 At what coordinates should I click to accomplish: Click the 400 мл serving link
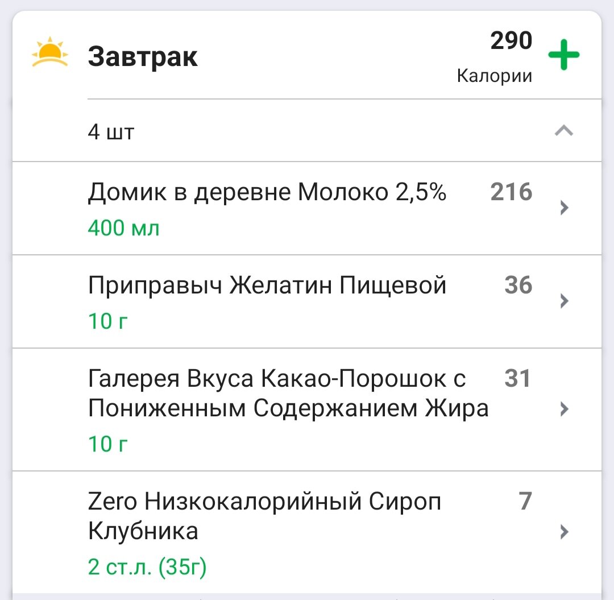123,227
